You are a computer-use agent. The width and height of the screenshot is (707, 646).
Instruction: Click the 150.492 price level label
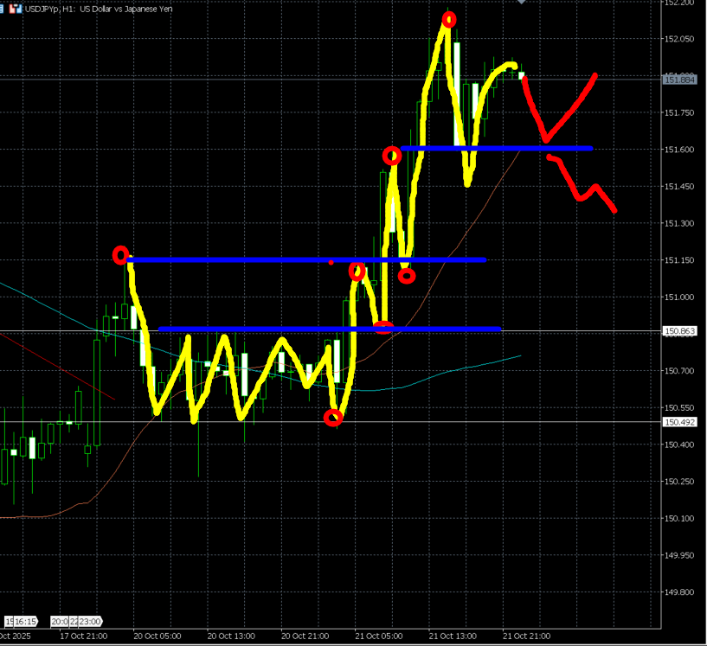tap(679, 422)
